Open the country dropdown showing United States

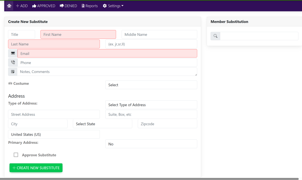54,134
